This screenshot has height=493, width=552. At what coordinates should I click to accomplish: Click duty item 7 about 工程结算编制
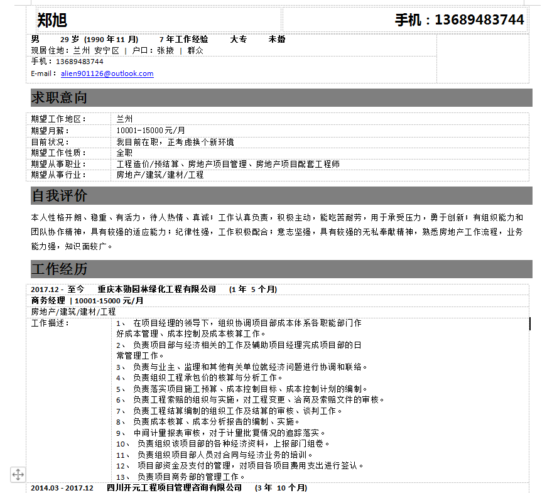click(229, 411)
